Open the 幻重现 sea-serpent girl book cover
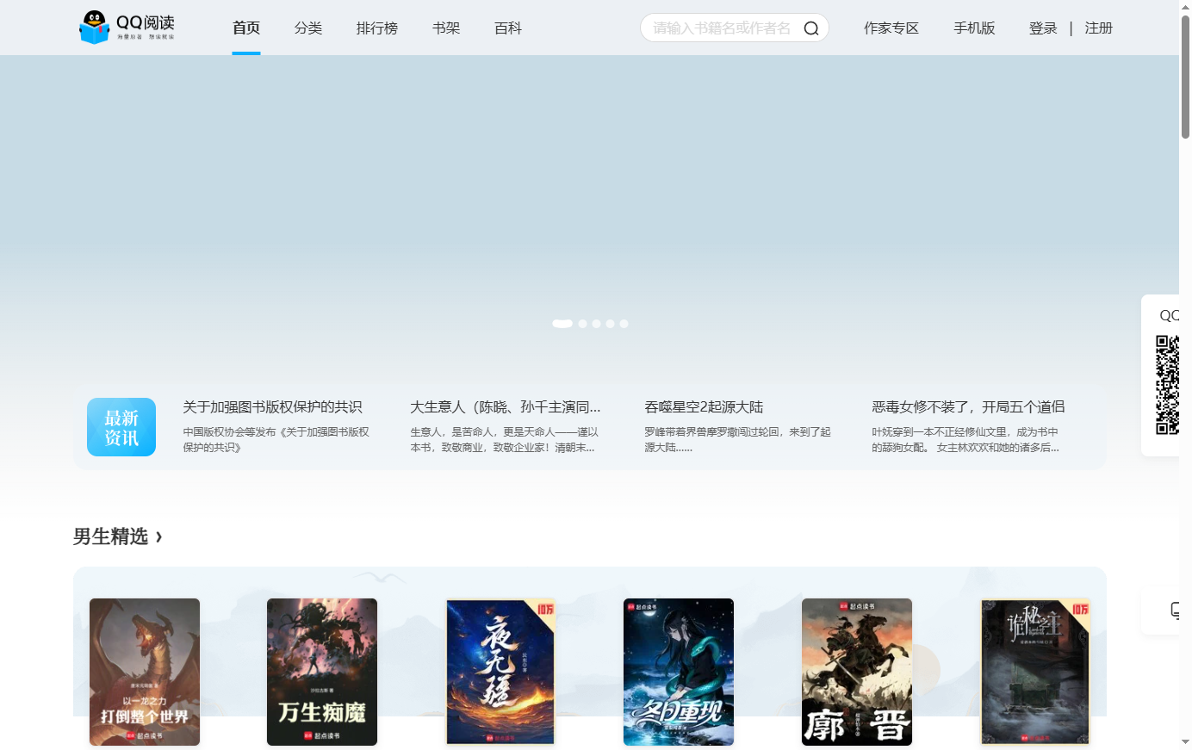The image size is (1192, 750). tap(679, 672)
